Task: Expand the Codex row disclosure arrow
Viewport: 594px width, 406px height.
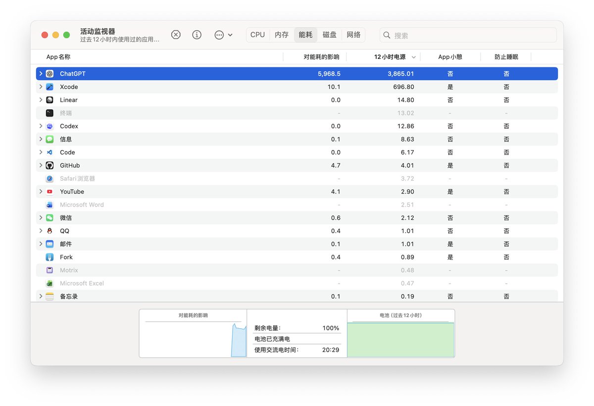Action: tap(41, 126)
